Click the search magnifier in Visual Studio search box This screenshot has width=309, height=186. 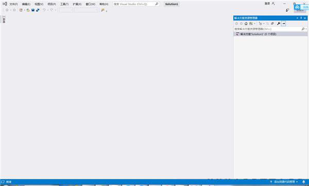tap(157, 4)
